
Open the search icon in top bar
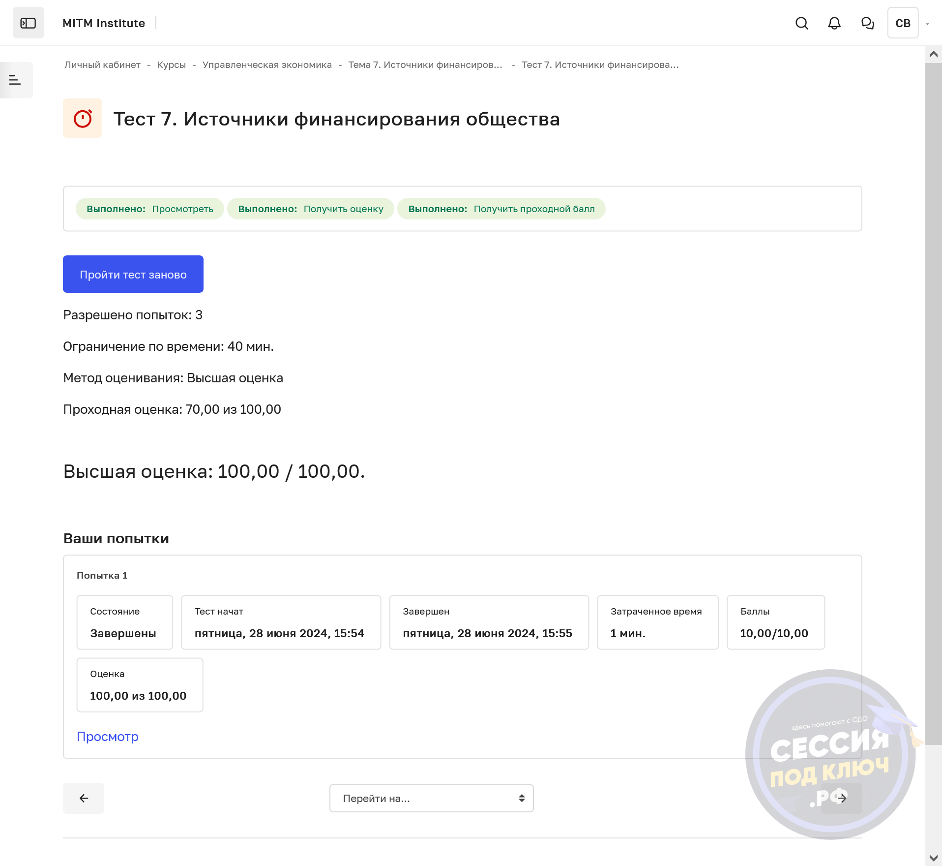tap(801, 23)
